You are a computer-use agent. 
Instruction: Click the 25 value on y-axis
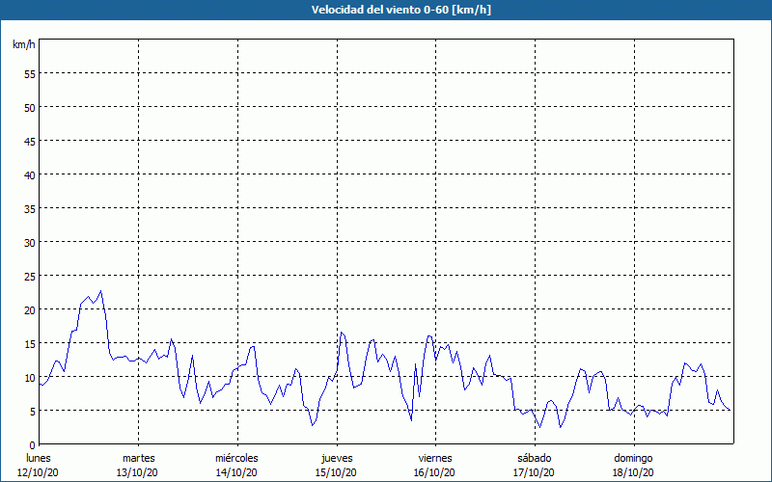[x=30, y=276]
